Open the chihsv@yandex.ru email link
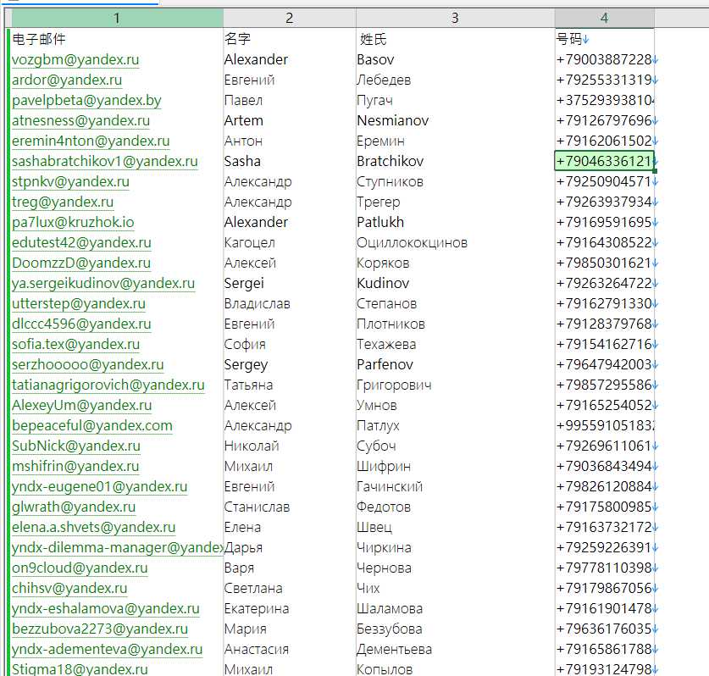The height and width of the screenshot is (676, 709). (x=69, y=588)
